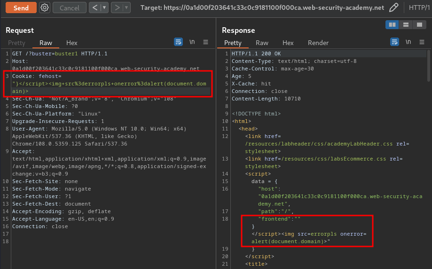Image resolution: width=432 pixels, height=269 pixels.
Task: Click the Content-Length: 10710 header
Action: point(266,99)
